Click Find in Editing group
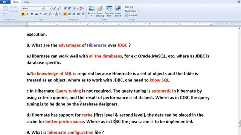 pyautogui.click(x=129, y=7)
